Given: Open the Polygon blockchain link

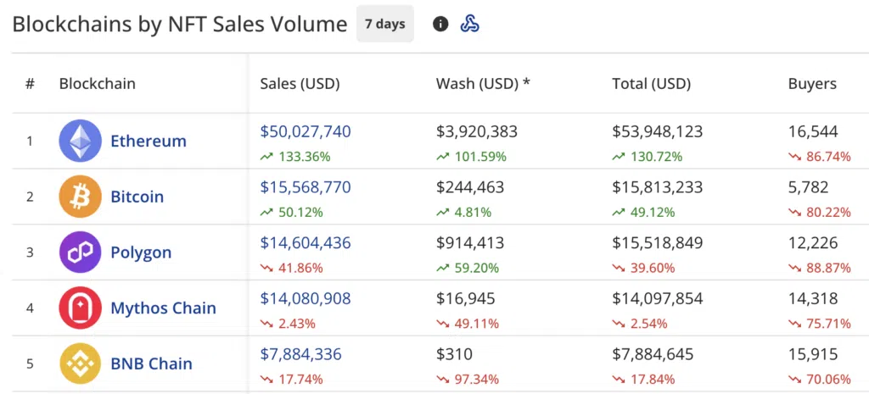Looking at the screenshot, I should [x=142, y=252].
